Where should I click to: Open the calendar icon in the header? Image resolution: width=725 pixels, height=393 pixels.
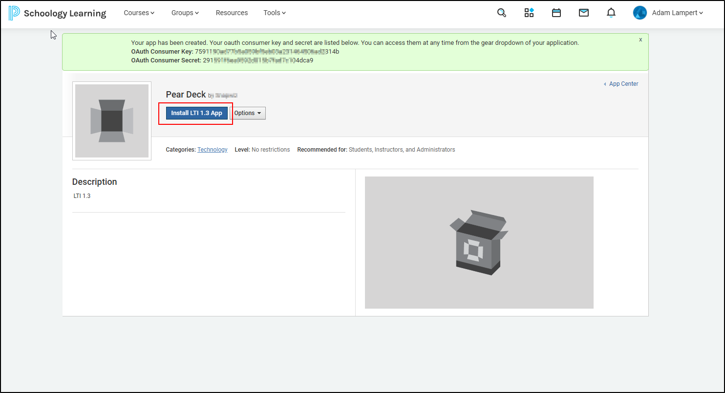coord(556,13)
